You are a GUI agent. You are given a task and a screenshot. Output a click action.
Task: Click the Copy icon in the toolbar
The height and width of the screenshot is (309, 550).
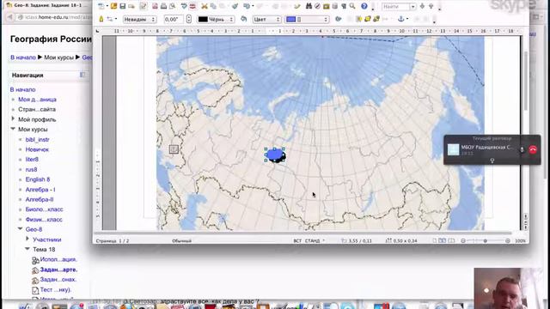point(213,6)
